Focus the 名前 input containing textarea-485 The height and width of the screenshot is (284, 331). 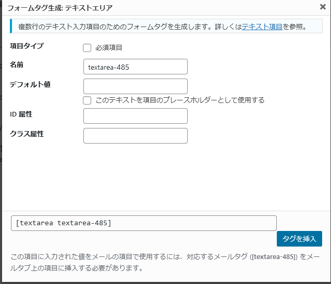(x=135, y=67)
